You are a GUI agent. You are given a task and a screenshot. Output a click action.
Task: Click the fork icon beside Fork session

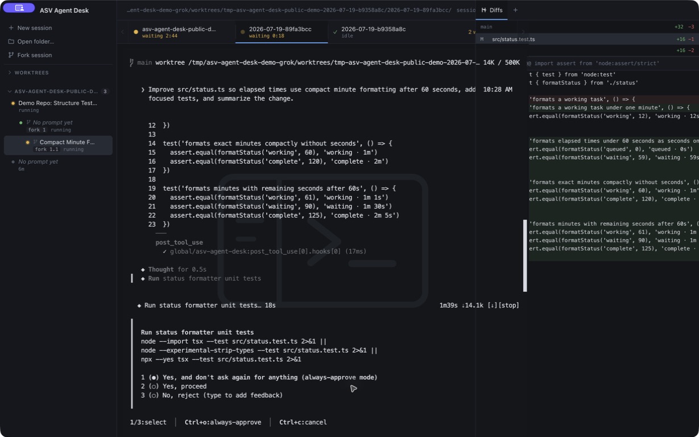(x=11, y=55)
